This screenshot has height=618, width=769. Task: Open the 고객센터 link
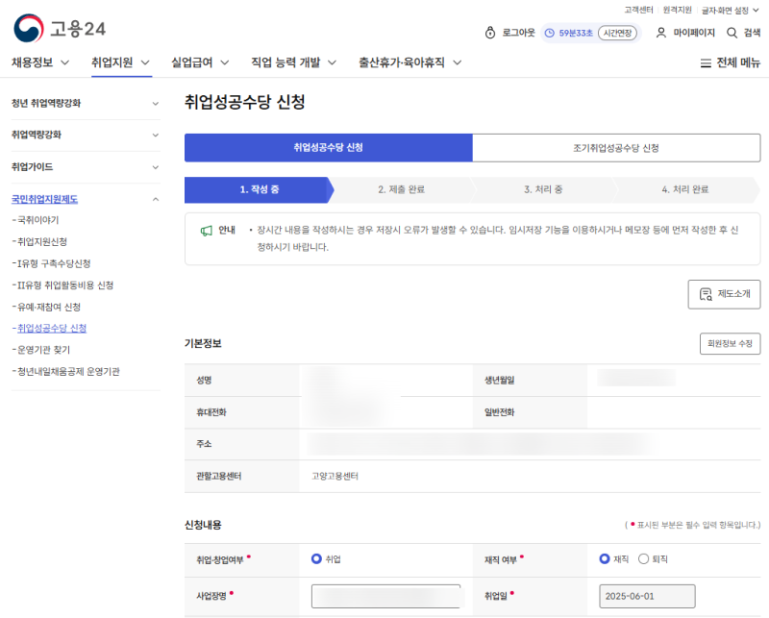pos(638,10)
